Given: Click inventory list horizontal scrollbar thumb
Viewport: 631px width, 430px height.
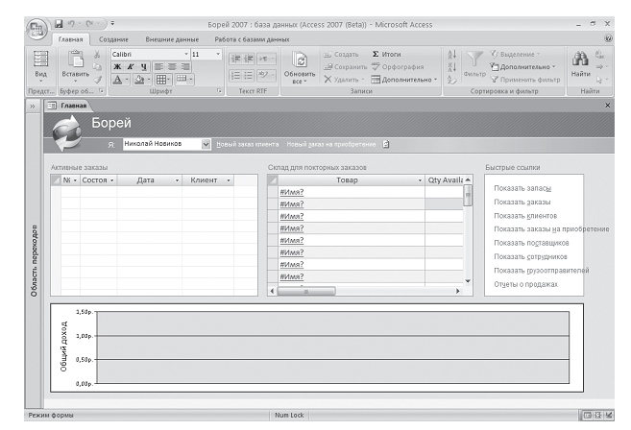Looking at the screenshot, I should click(306, 291).
